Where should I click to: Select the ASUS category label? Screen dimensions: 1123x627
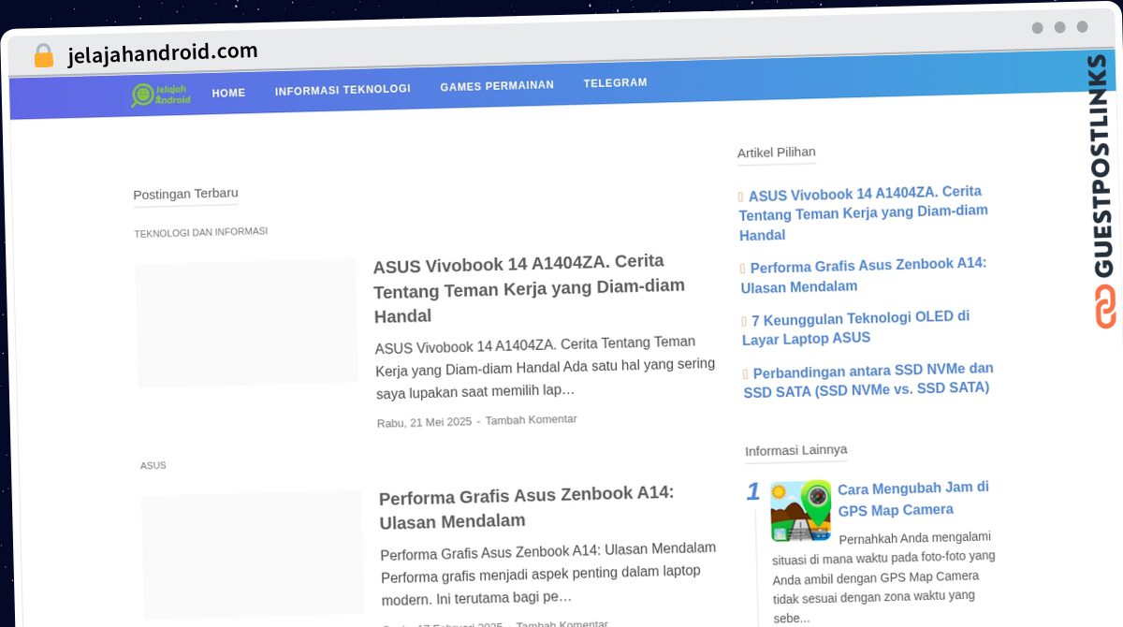click(153, 465)
